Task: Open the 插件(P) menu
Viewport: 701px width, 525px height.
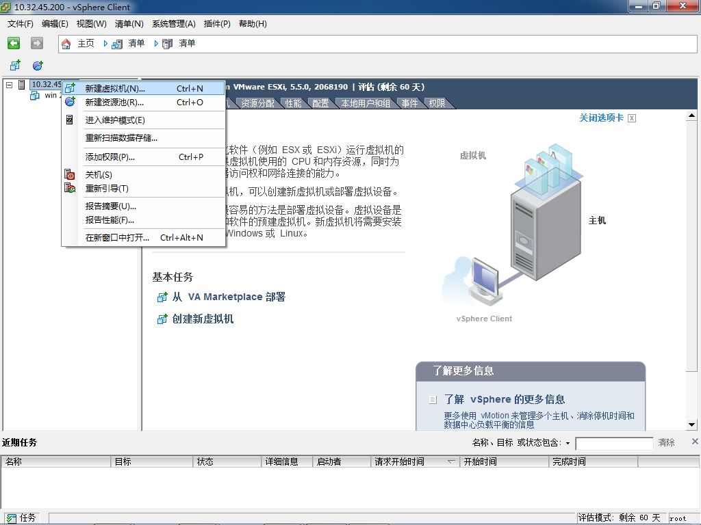Action: (217, 24)
